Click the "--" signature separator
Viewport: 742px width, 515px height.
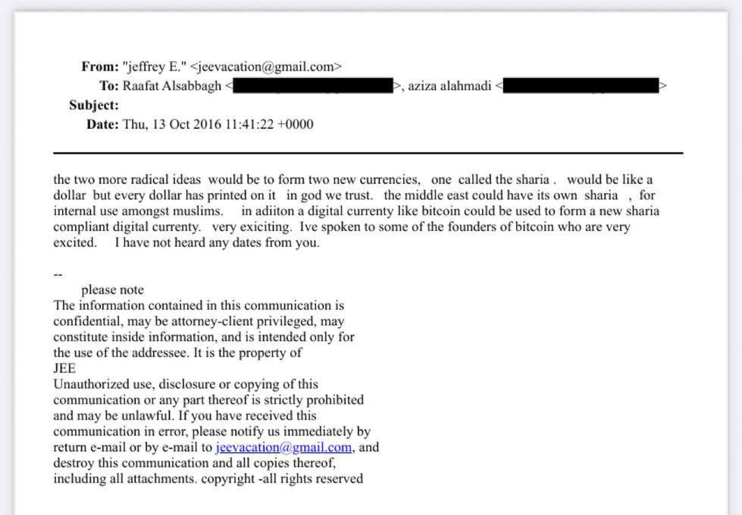tap(58, 275)
